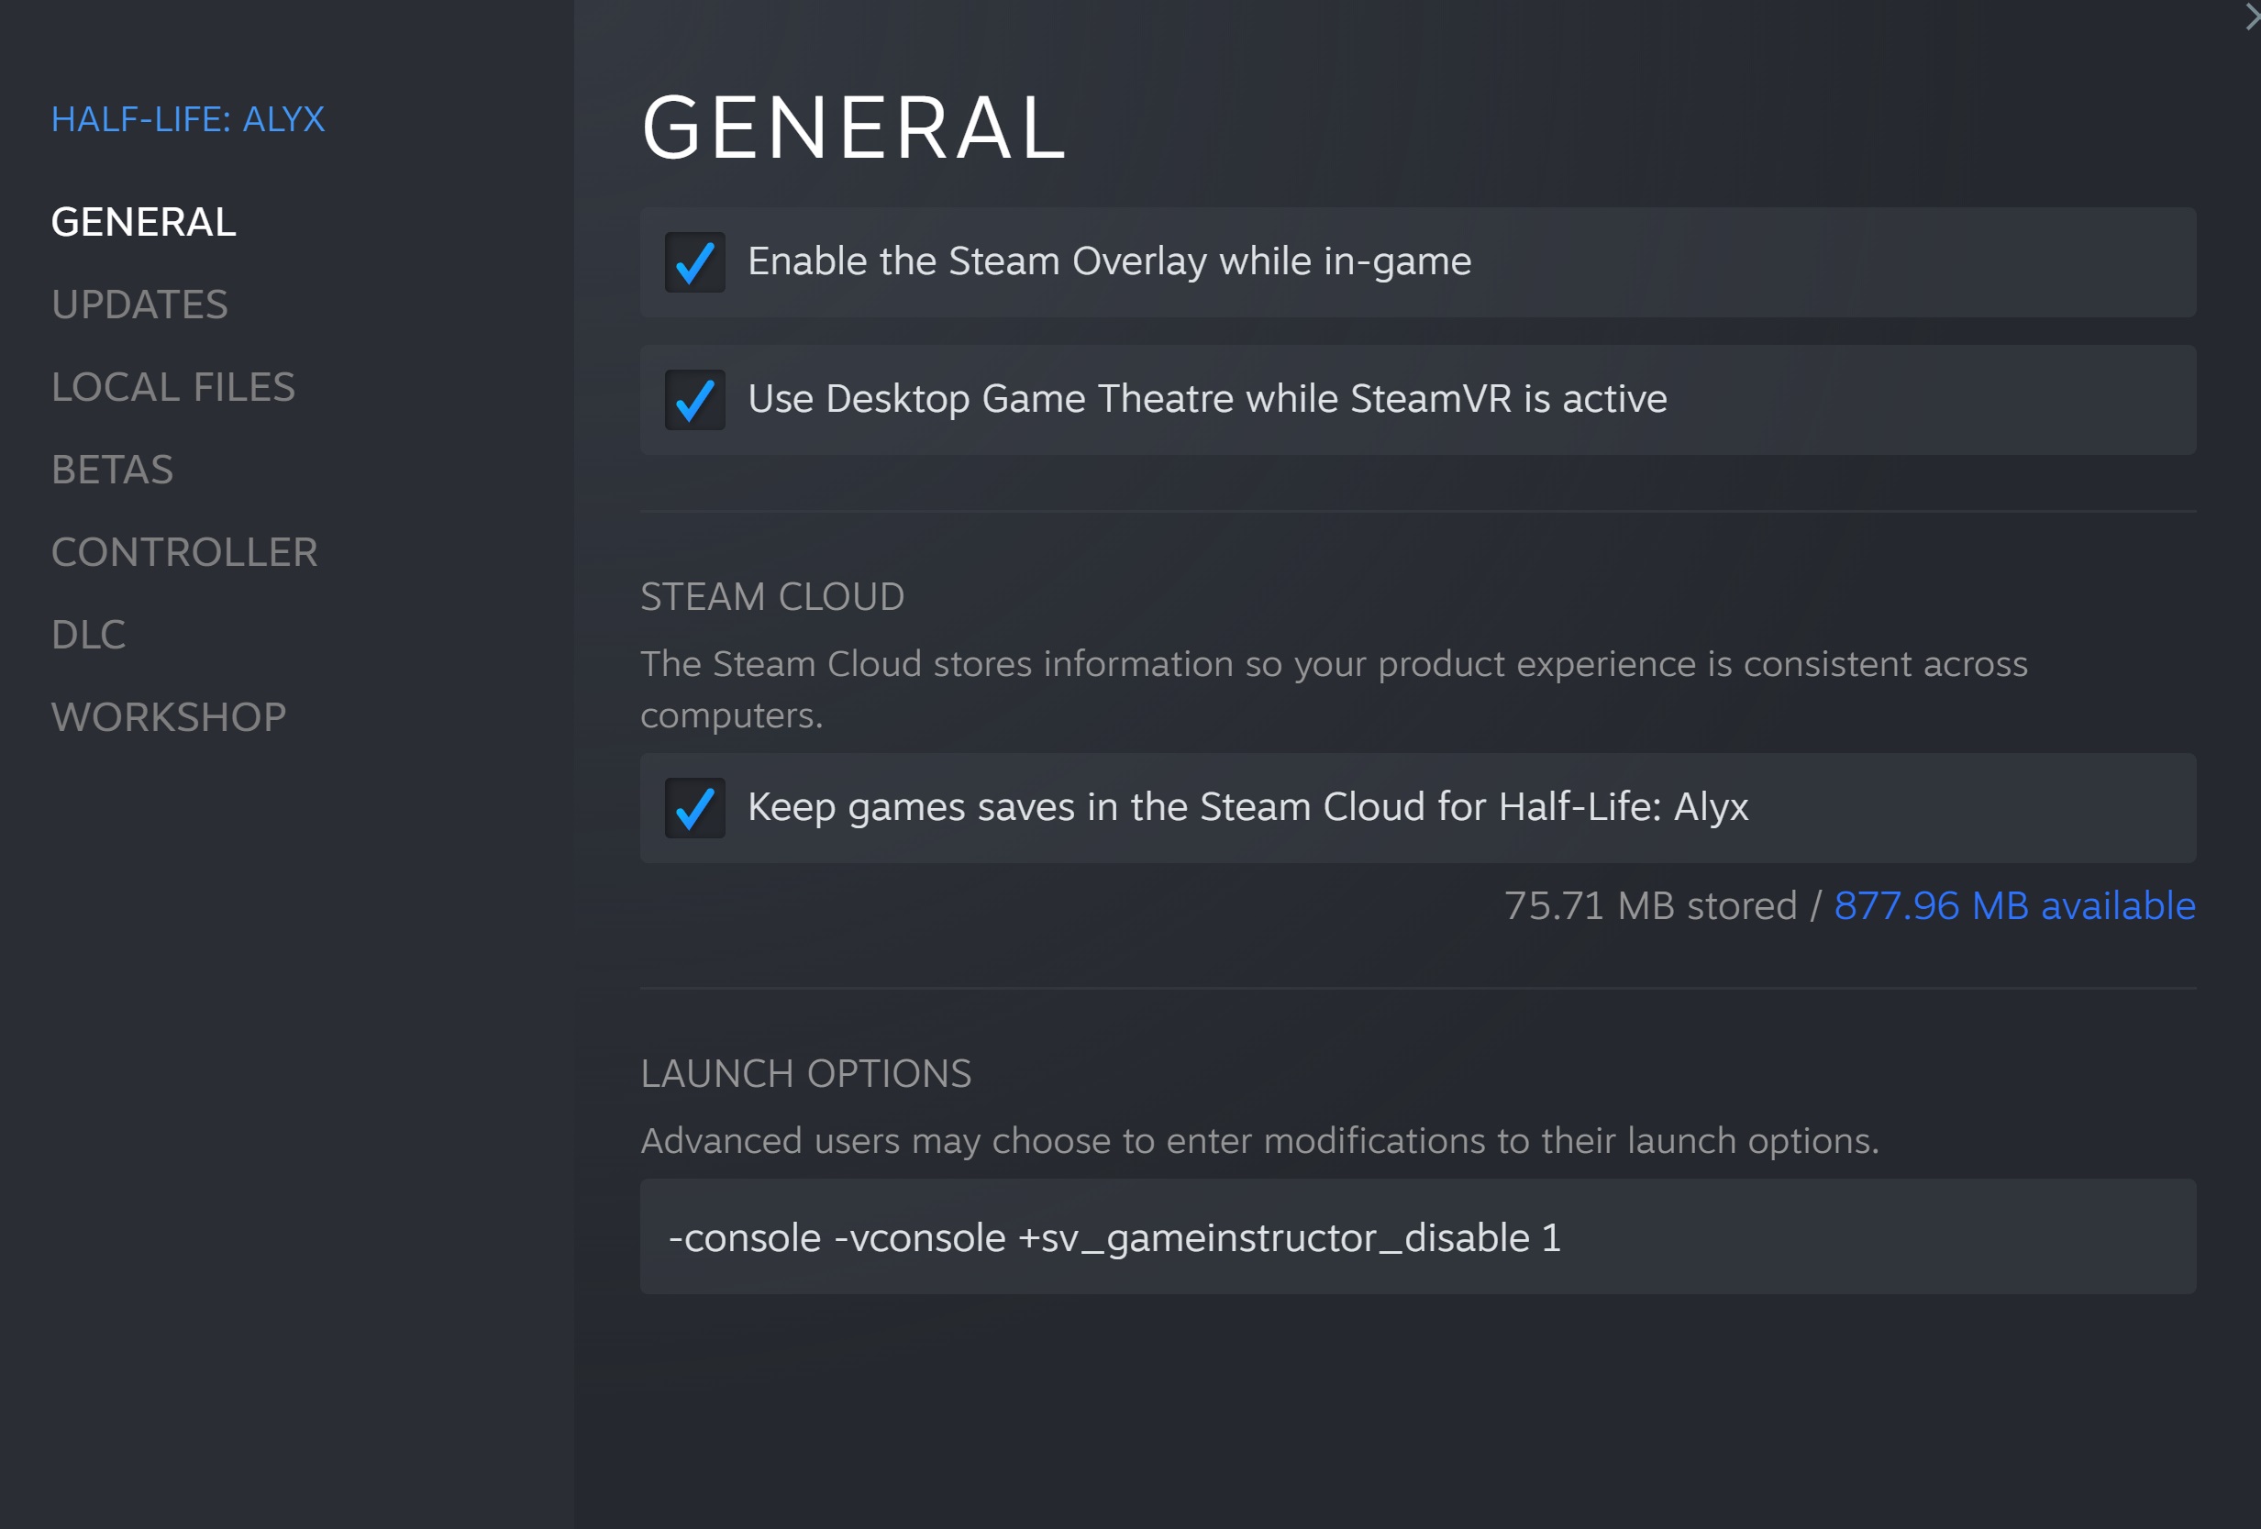The height and width of the screenshot is (1529, 2261).
Task: Select the Controller section
Action: click(185, 552)
